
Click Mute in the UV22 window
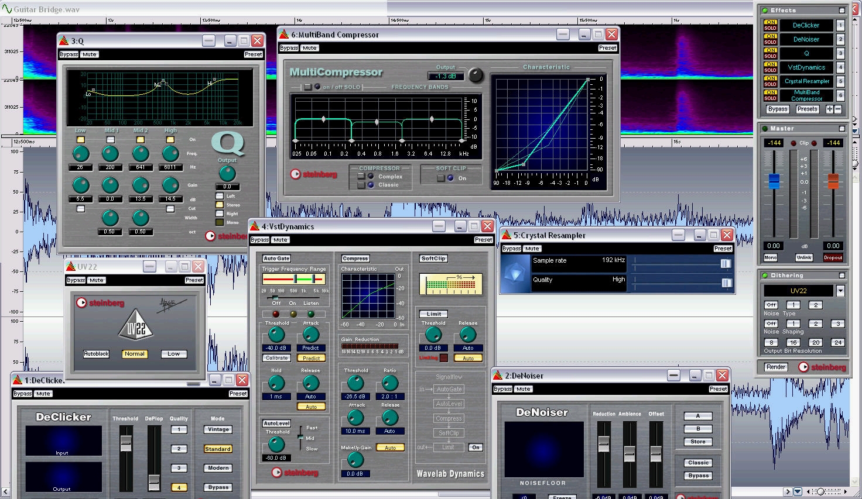[x=97, y=280]
